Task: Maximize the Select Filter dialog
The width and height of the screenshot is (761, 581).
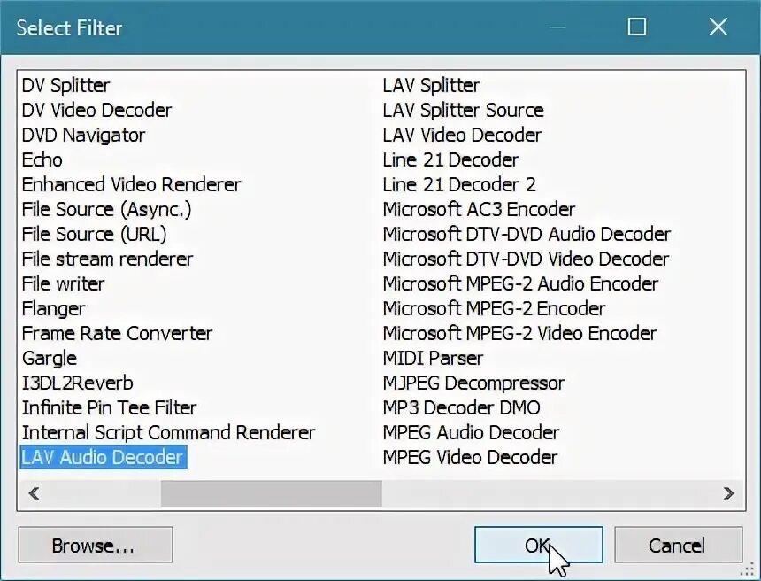Action: [x=637, y=27]
